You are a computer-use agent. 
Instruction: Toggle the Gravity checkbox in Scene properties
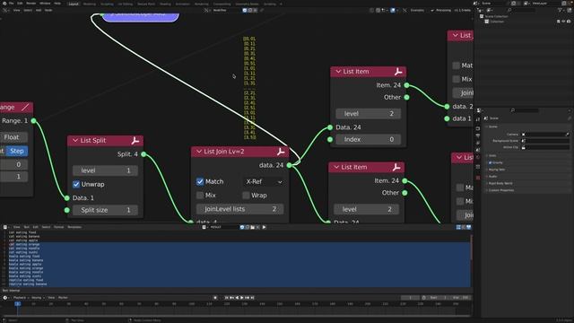point(491,162)
